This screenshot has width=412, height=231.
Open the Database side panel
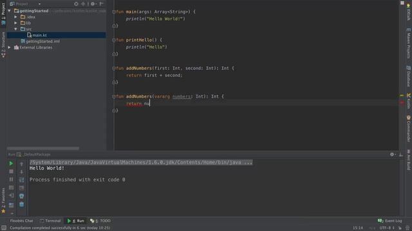pos(409,76)
